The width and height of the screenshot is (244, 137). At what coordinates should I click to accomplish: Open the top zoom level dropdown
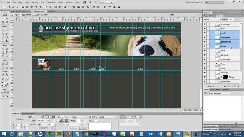pos(112,2)
